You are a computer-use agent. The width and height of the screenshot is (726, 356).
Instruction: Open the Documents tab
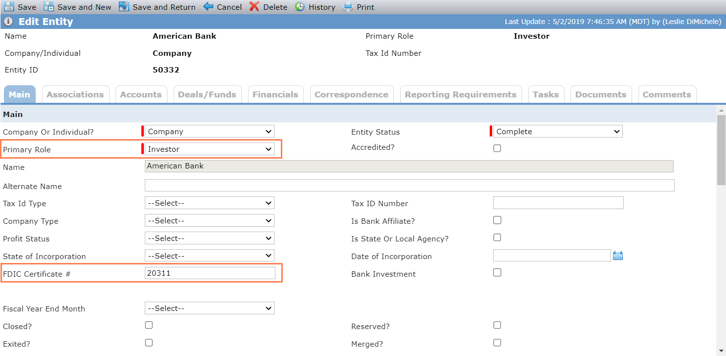601,95
